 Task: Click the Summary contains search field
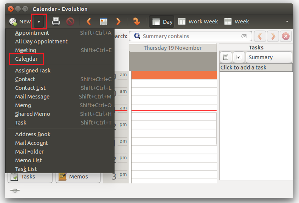pos(190,36)
